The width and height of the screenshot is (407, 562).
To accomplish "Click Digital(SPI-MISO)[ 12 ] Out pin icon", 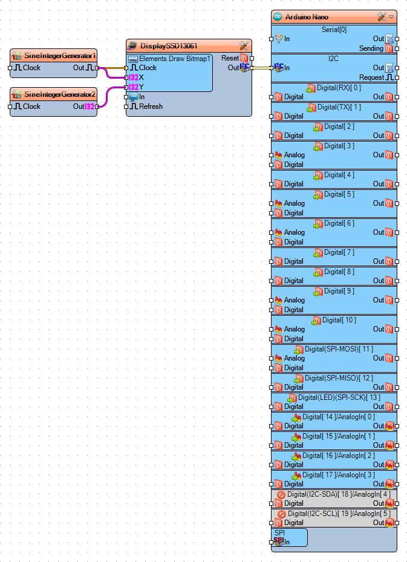I will pos(389,387).
